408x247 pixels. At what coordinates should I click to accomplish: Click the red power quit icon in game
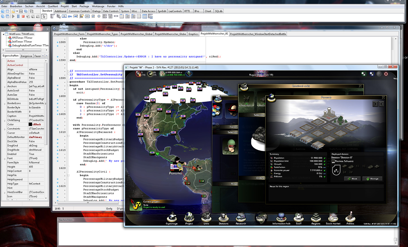click(x=386, y=74)
